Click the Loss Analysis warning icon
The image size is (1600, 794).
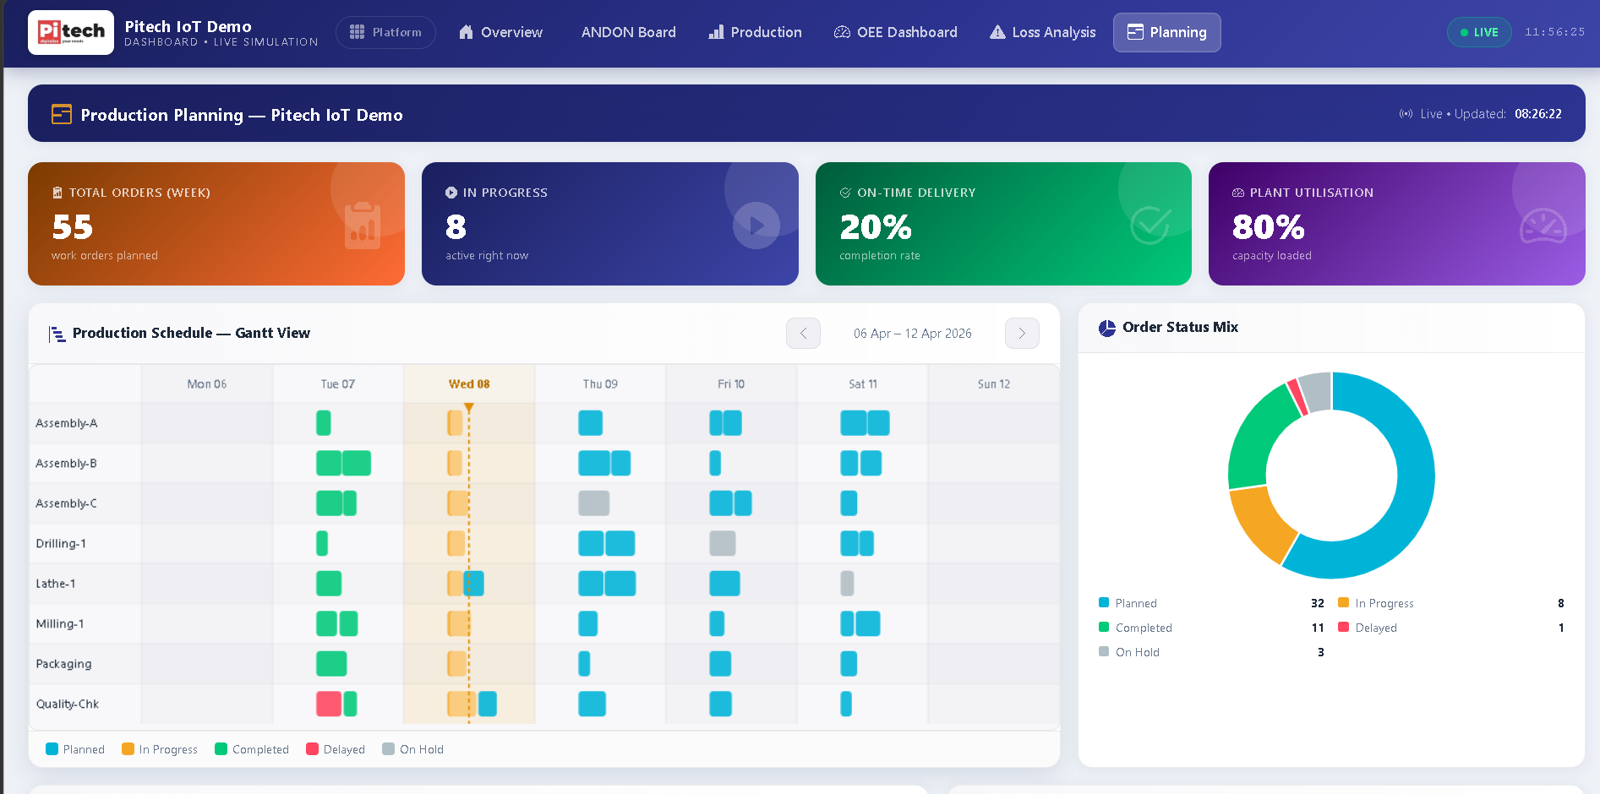(997, 32)
